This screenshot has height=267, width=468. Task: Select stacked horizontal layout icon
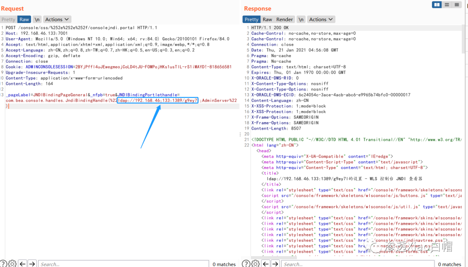tap(447, 5)
